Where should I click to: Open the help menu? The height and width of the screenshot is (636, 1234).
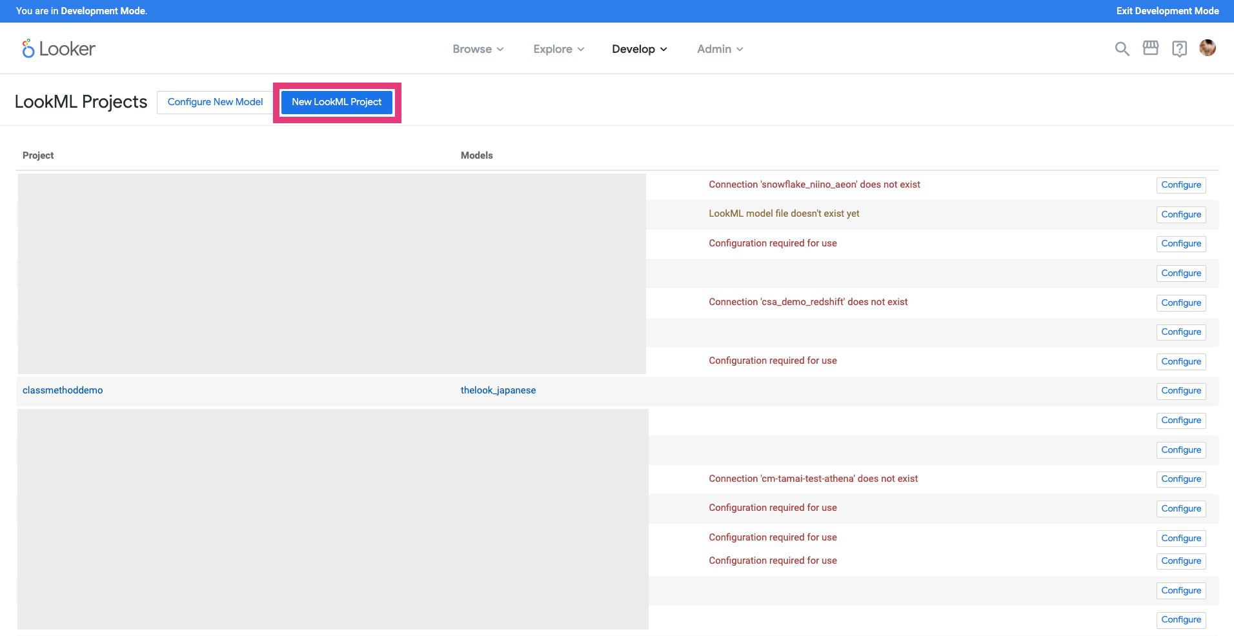point(1180,48)
